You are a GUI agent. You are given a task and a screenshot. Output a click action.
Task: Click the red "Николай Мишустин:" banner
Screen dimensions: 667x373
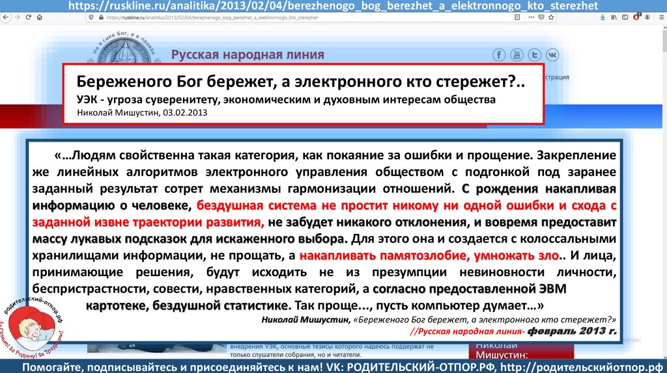[522, 350]
